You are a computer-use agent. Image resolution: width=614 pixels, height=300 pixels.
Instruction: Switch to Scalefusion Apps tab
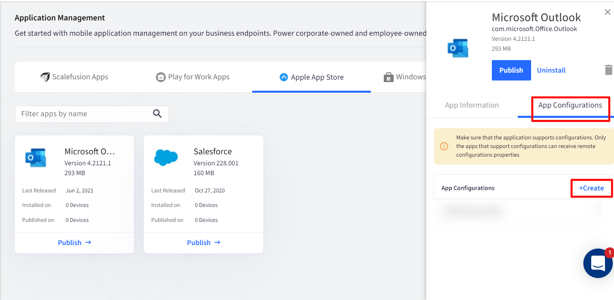[74, 77]
